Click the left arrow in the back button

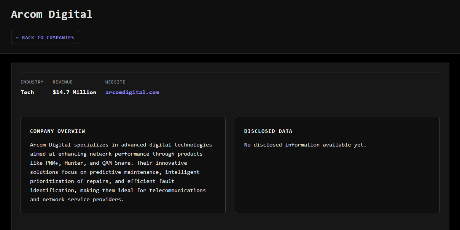pyautogui.click(x=18, y=38)
